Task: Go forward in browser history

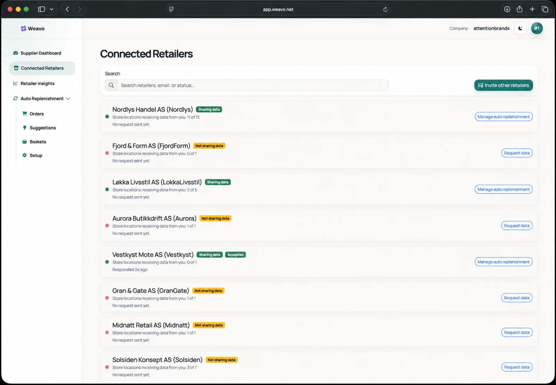Action: point(80,9)
